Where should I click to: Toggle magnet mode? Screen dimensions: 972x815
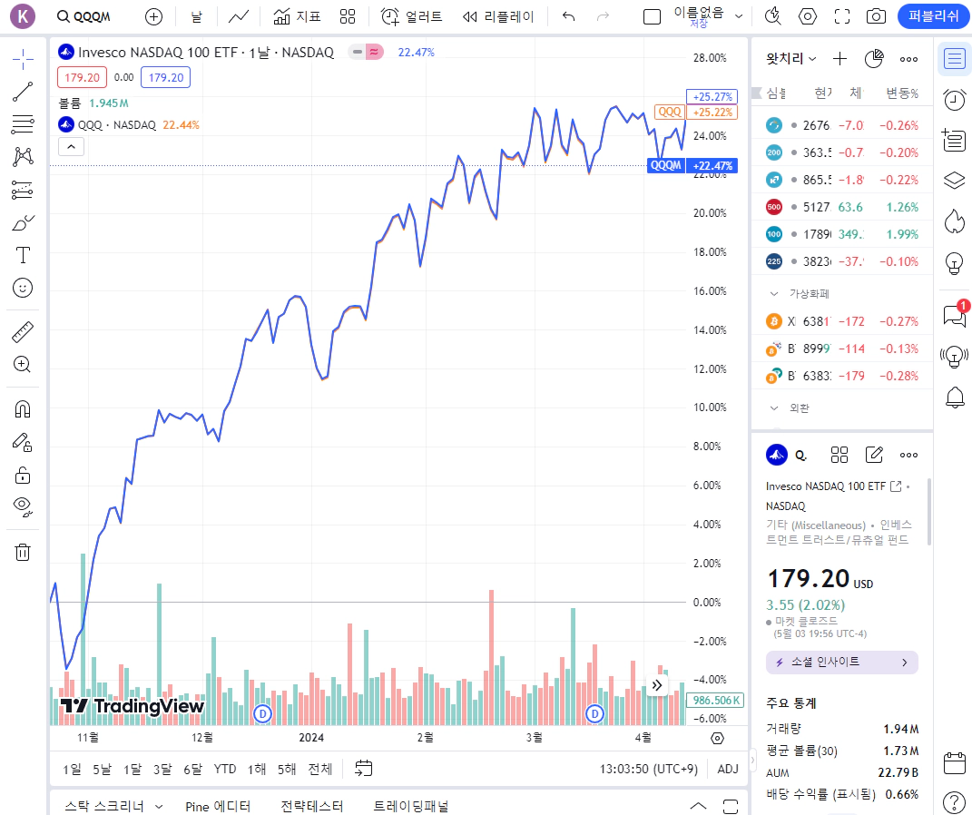(x=23, y=409)
